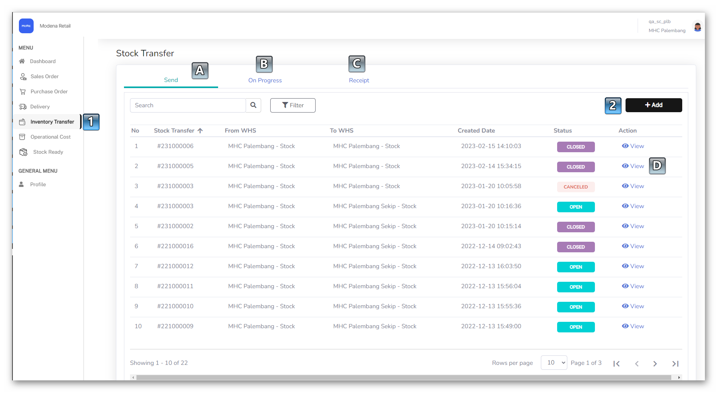Open the Dashboard home icon in sidebar
Viewport: 717px width, 400px height.
tap(22, 61)
